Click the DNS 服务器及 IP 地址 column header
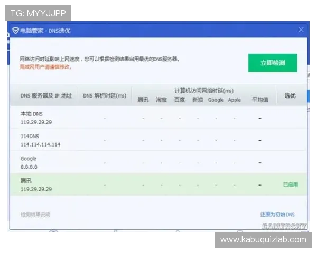317x253 pixels. (46, 95)
